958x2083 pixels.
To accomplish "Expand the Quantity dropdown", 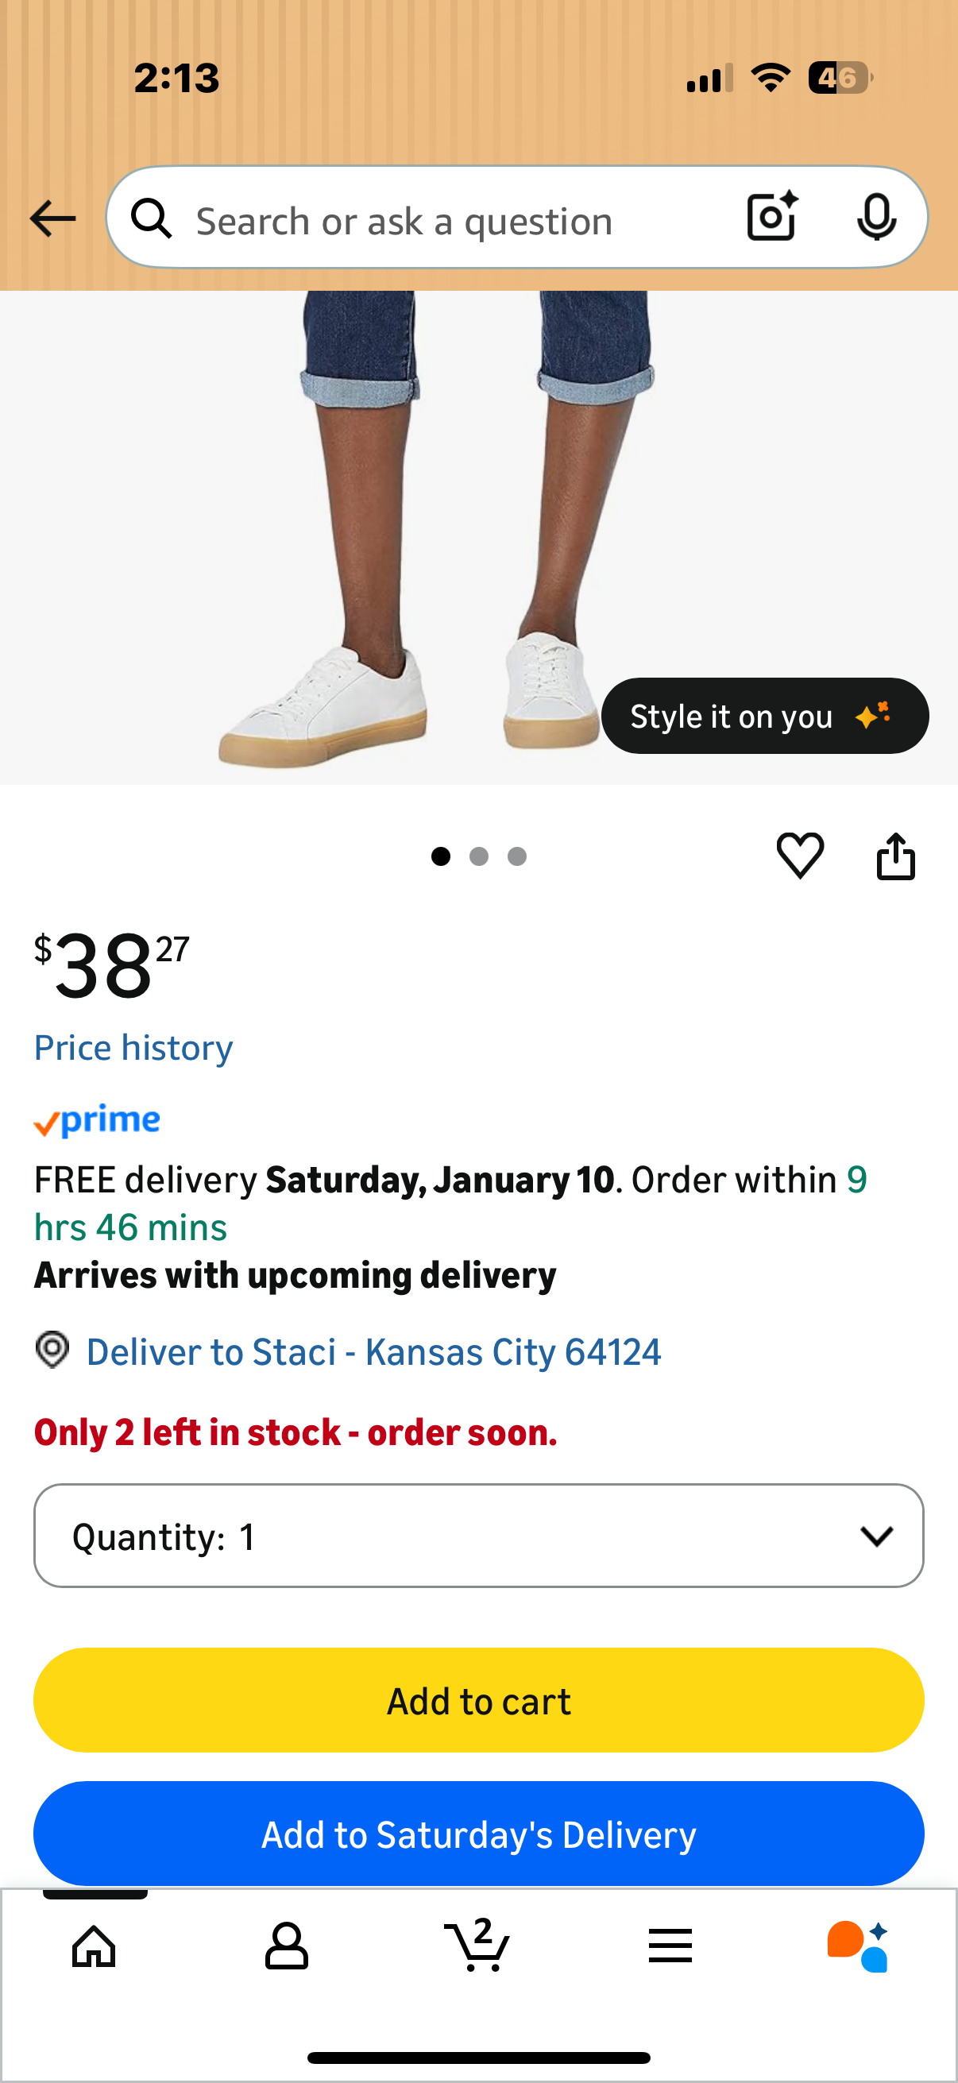I will coord(478,1535).
